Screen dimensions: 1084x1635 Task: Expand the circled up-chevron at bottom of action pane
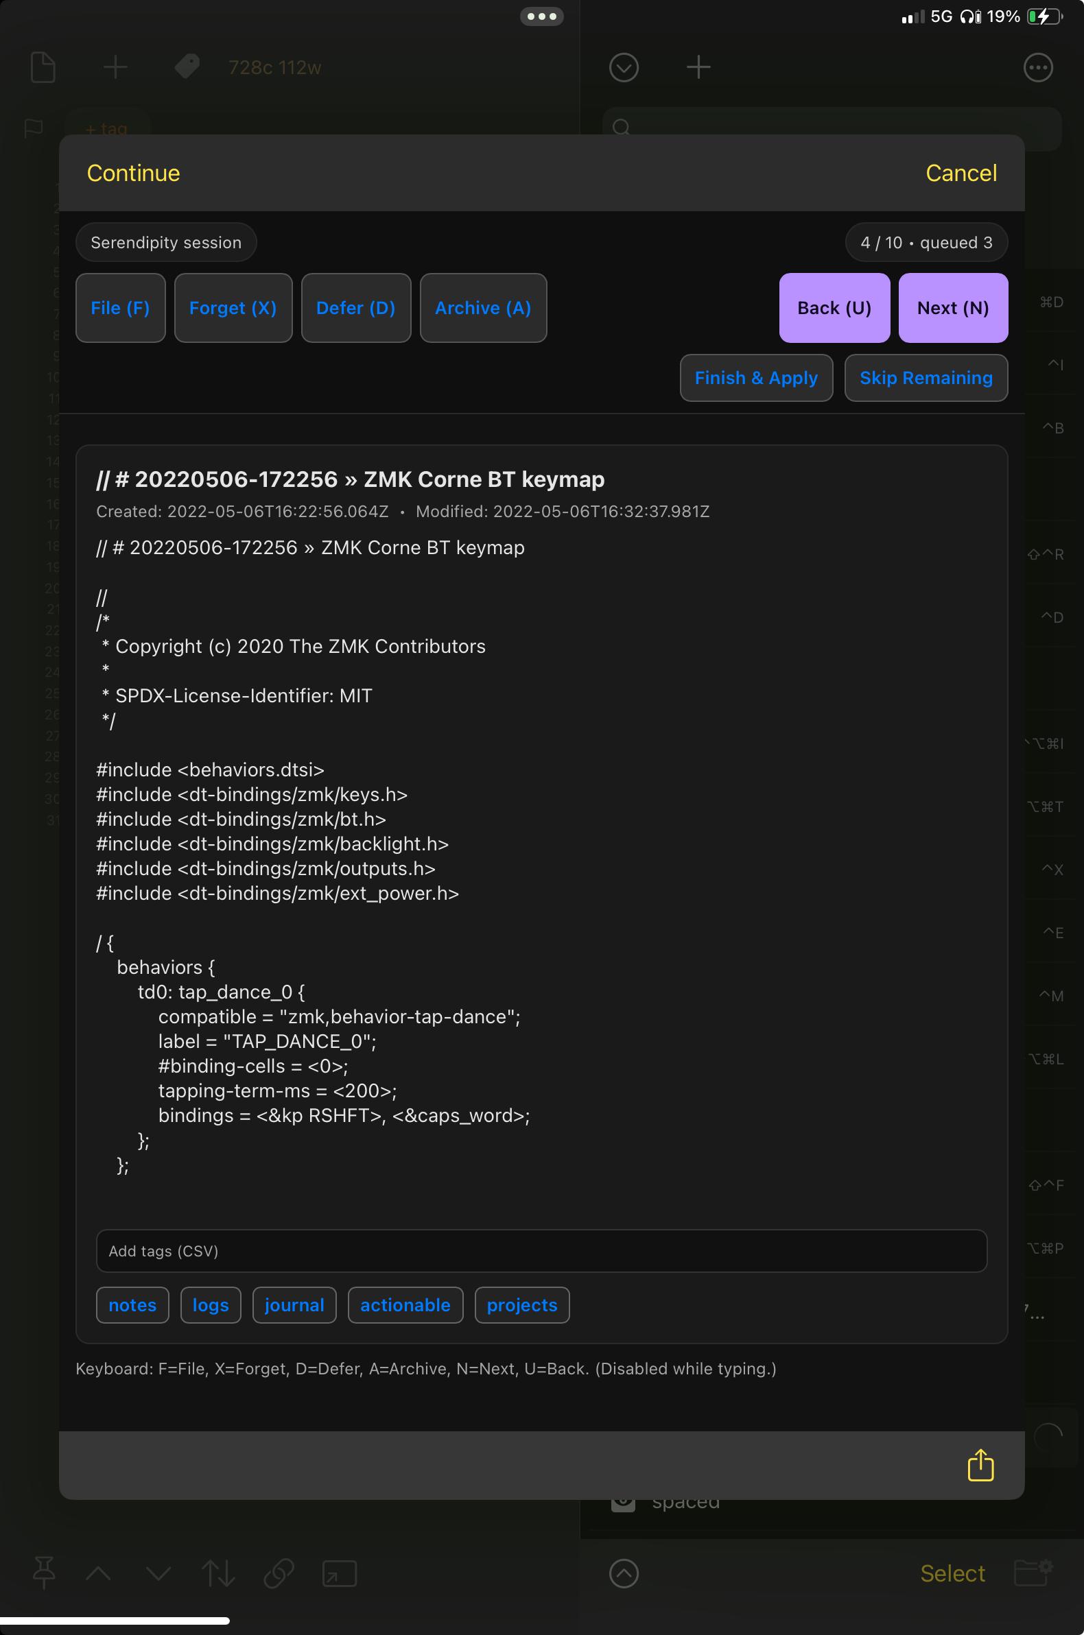coord(624,1573)
